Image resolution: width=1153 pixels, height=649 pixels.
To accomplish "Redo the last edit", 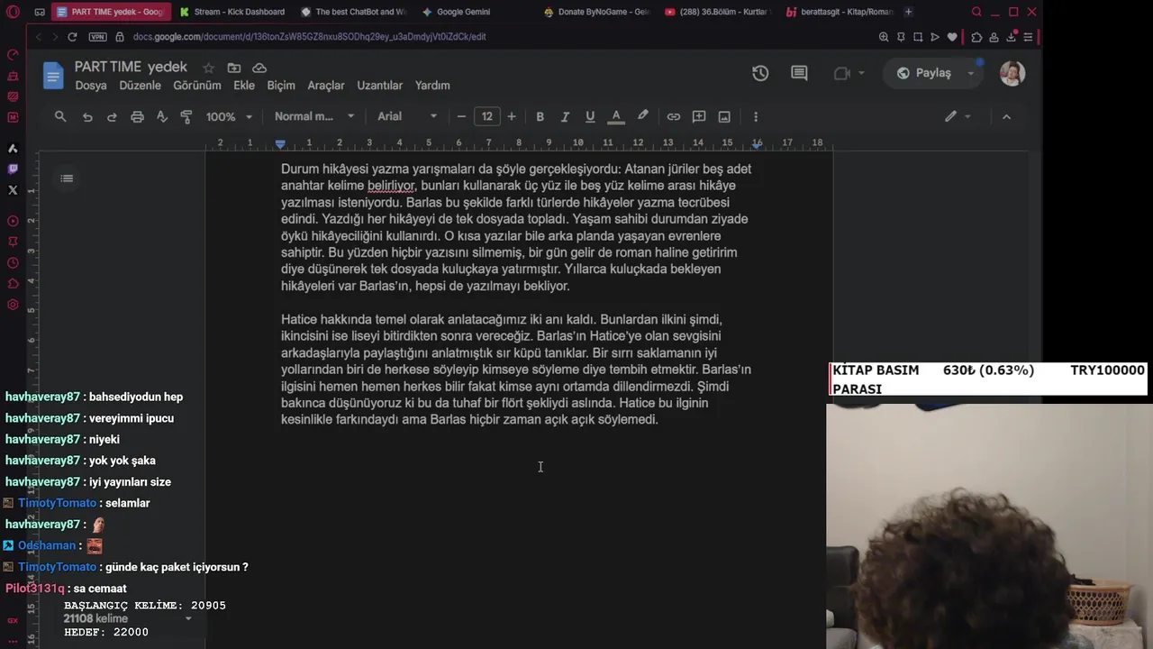I will 112,116.
